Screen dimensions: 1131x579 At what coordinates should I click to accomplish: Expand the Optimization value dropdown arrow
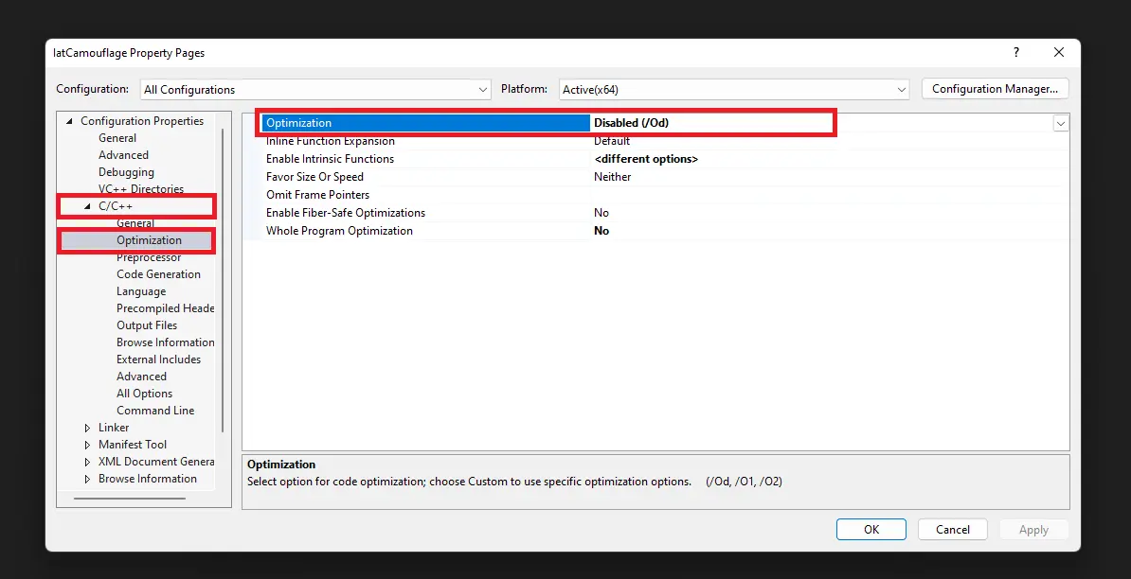[x=1060, y=123]
